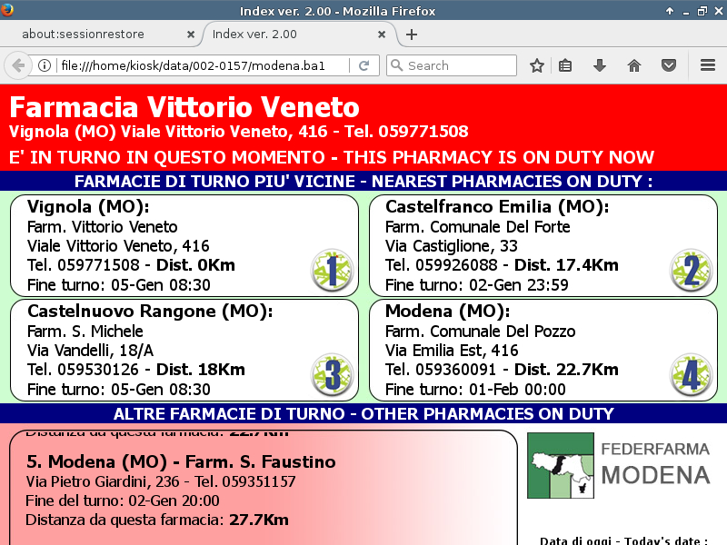Screen dimensions: 727x545
Task: Switch to the about:sessionrestore tab
Action: [x=95, y=35]
